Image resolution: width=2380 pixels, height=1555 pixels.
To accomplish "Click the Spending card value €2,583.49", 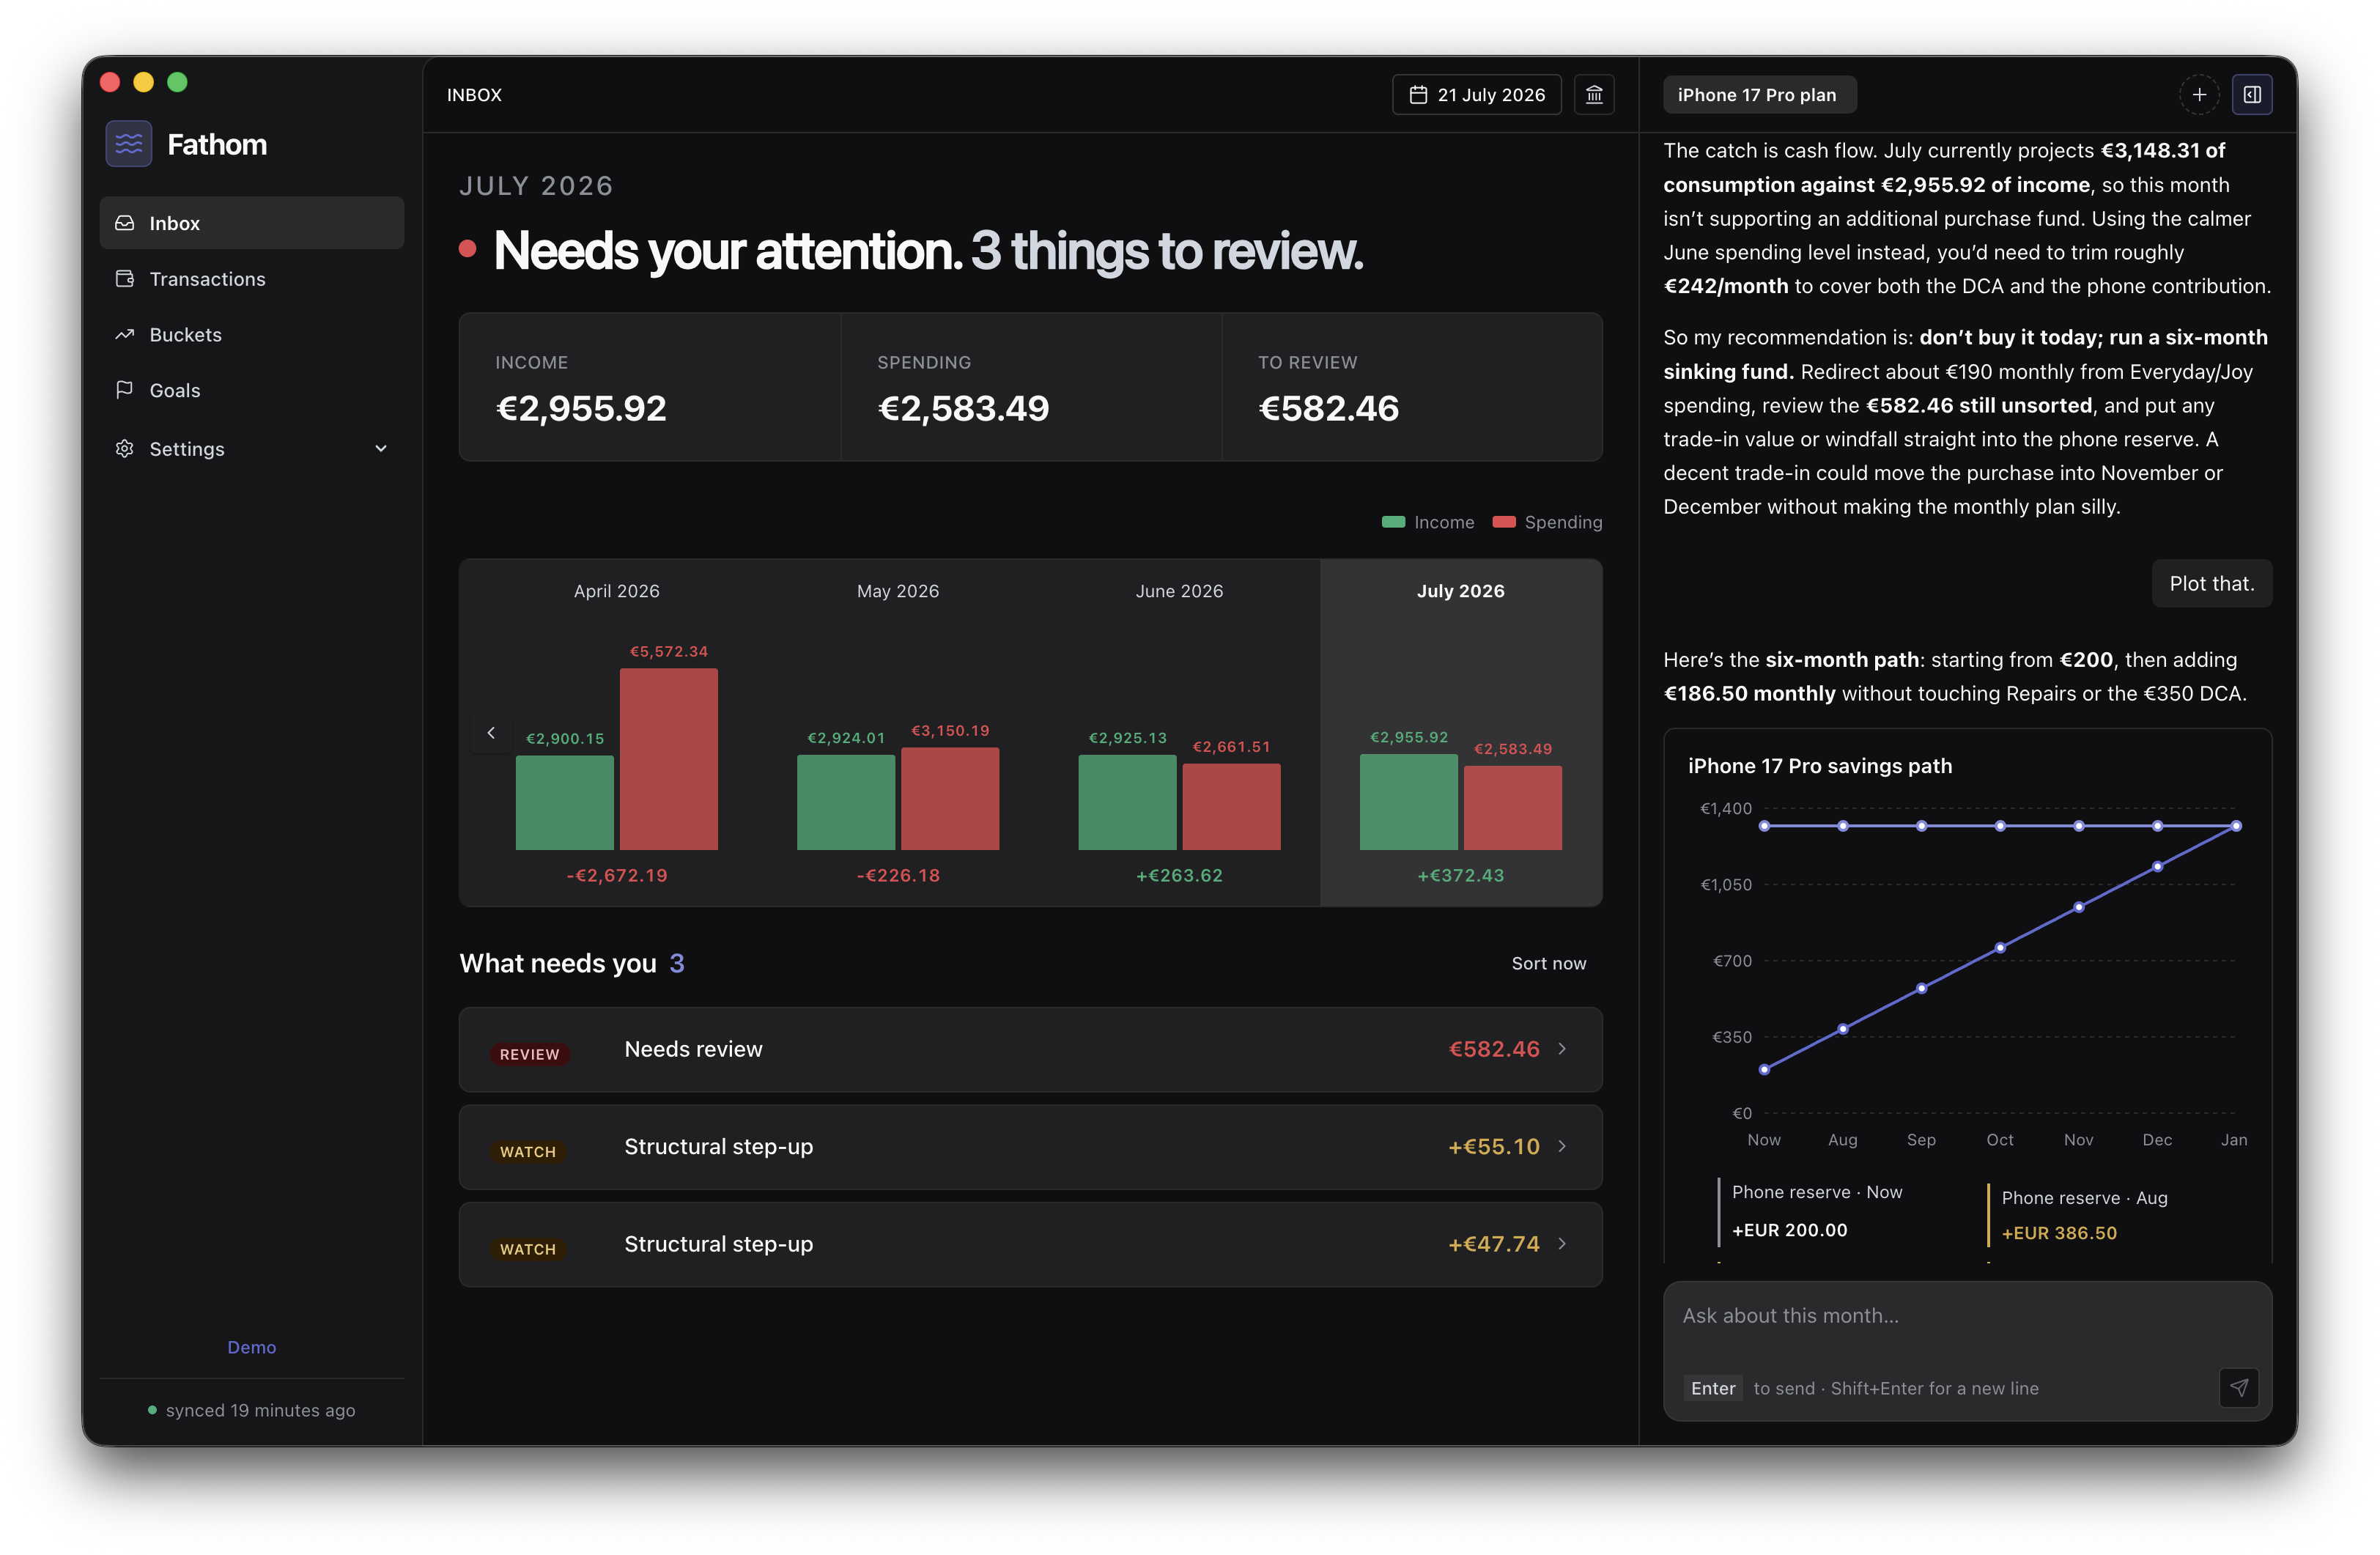I will [x=963, y=408].
